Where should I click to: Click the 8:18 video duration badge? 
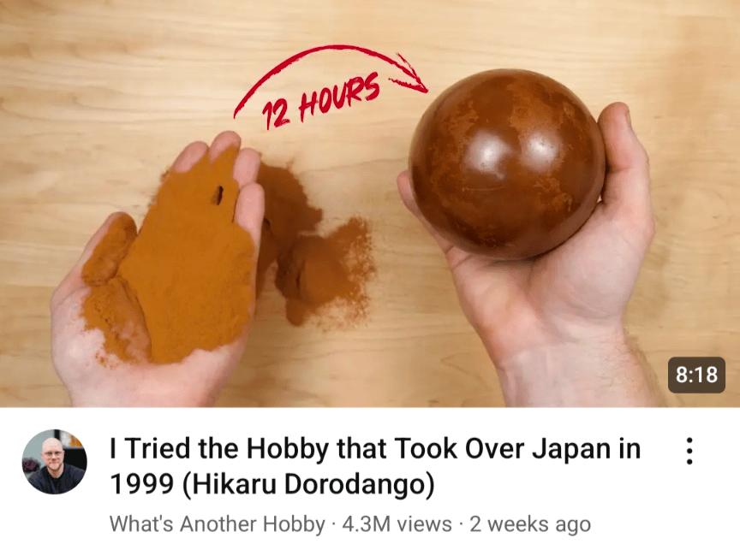(x=696, y=376)
